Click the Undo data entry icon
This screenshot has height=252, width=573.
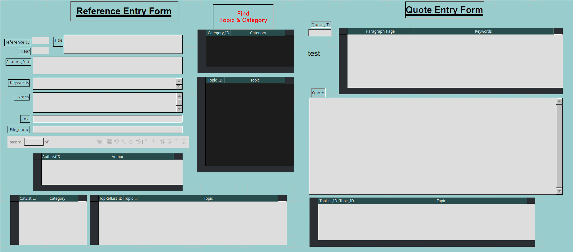[116, 142]
